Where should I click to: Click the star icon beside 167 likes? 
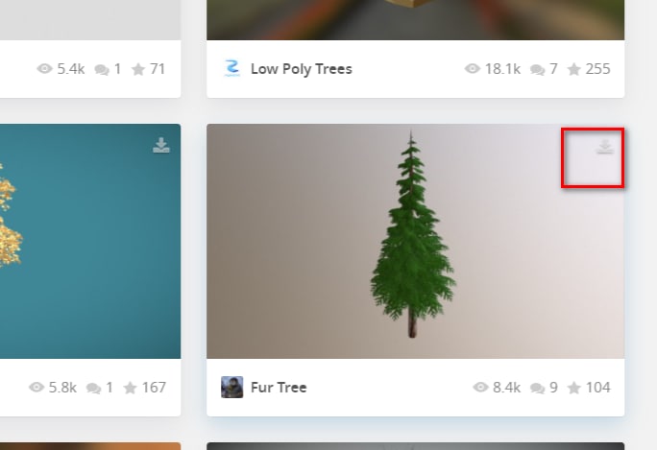coord(130,388)
